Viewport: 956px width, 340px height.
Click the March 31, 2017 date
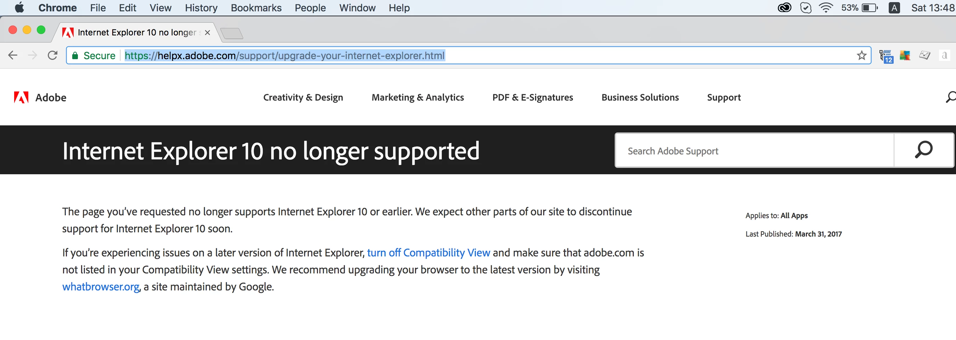click(818, 234)
